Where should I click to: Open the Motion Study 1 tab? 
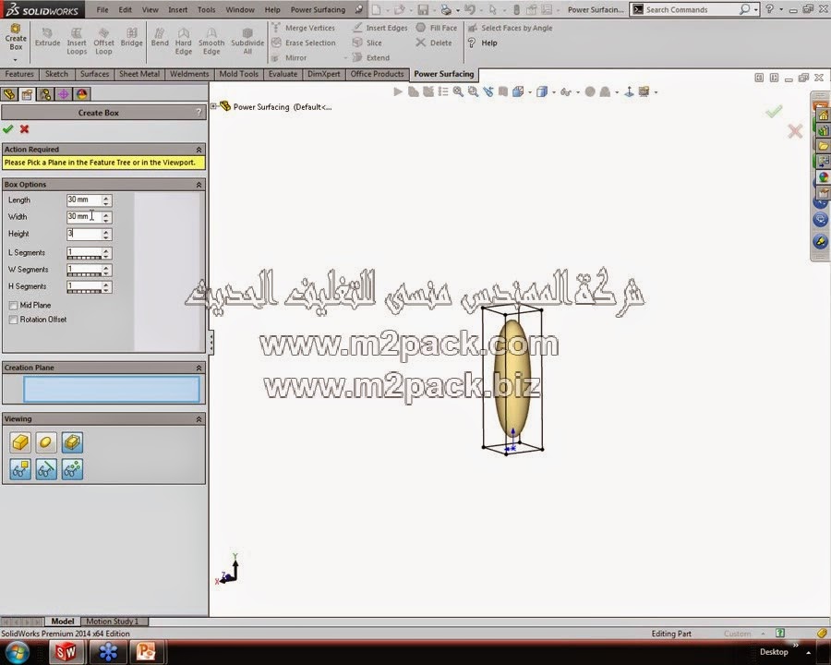113,621
